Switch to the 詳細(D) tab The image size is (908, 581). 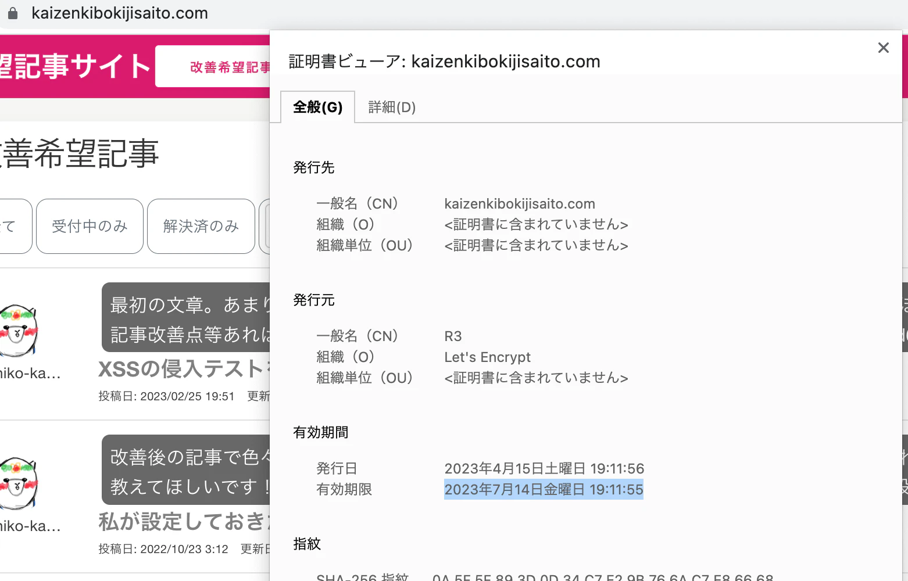click(391, 106)
